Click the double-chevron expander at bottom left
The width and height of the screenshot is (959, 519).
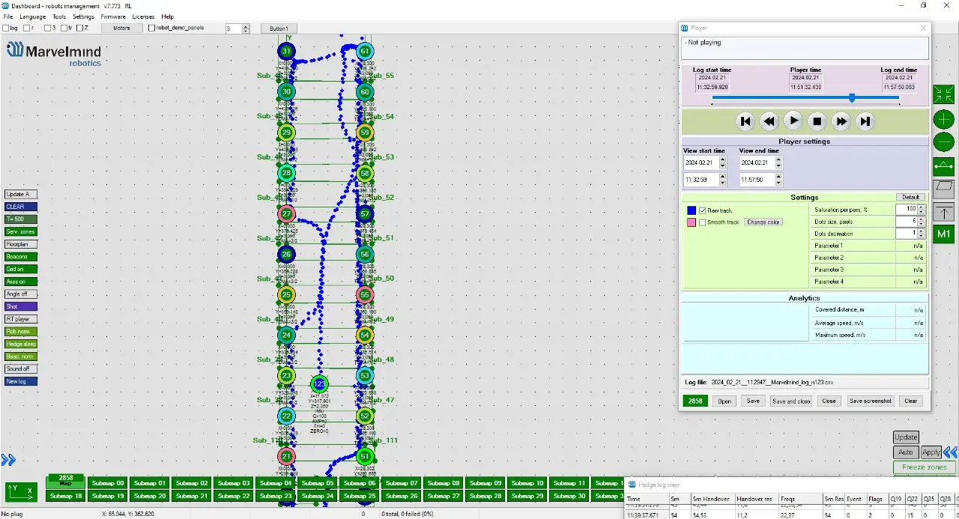8,460
